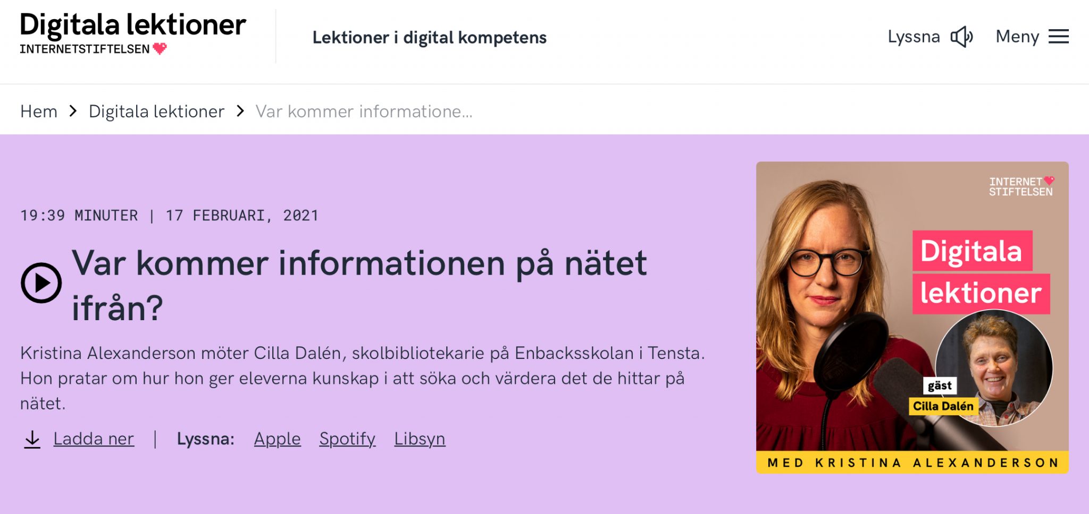Viewport: 1089px width, 514px height.
Task: Click the MED KRISTINA ALEXANDERSON banner
Action: coord(912,462)
